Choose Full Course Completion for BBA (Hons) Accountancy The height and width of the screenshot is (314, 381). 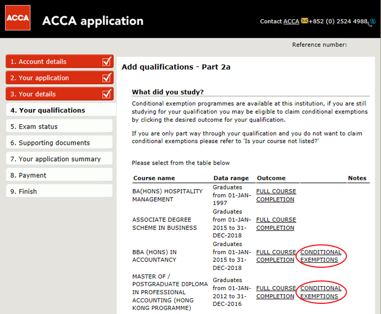[276, 256]
